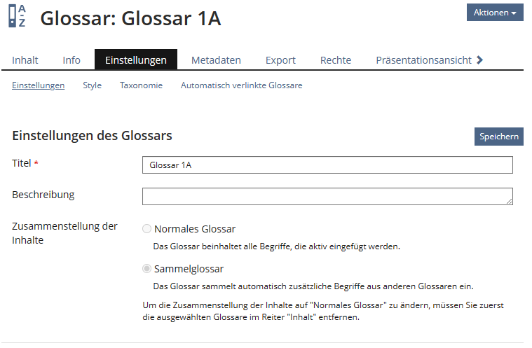Open the Präsentationsansicht tab
This screenshot has width=532, height=348.
click(423, 60)
